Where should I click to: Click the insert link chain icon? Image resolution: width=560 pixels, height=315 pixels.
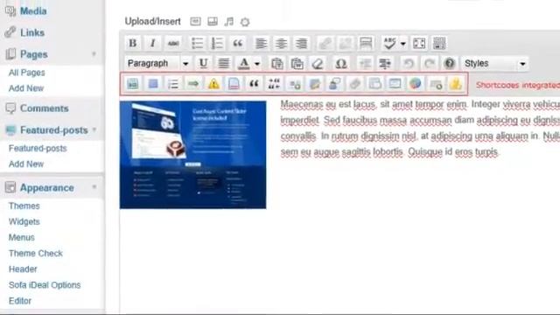pyautogui.click(x=325, y=43)
